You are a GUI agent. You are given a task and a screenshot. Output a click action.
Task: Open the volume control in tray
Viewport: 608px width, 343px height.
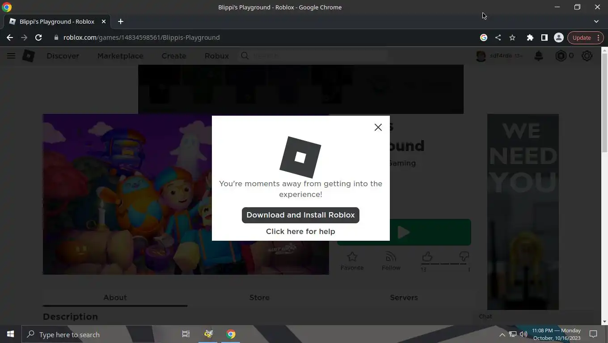(x=524, y=335)
